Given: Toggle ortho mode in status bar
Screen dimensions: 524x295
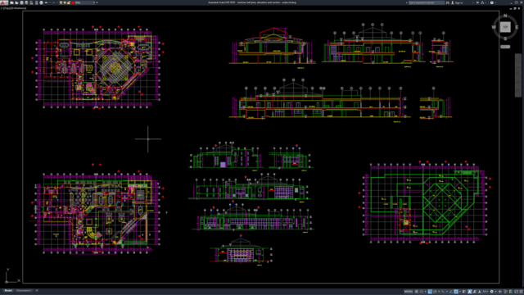Looking at the screenshot, I should pyautogui.click(x=430, y=292).
